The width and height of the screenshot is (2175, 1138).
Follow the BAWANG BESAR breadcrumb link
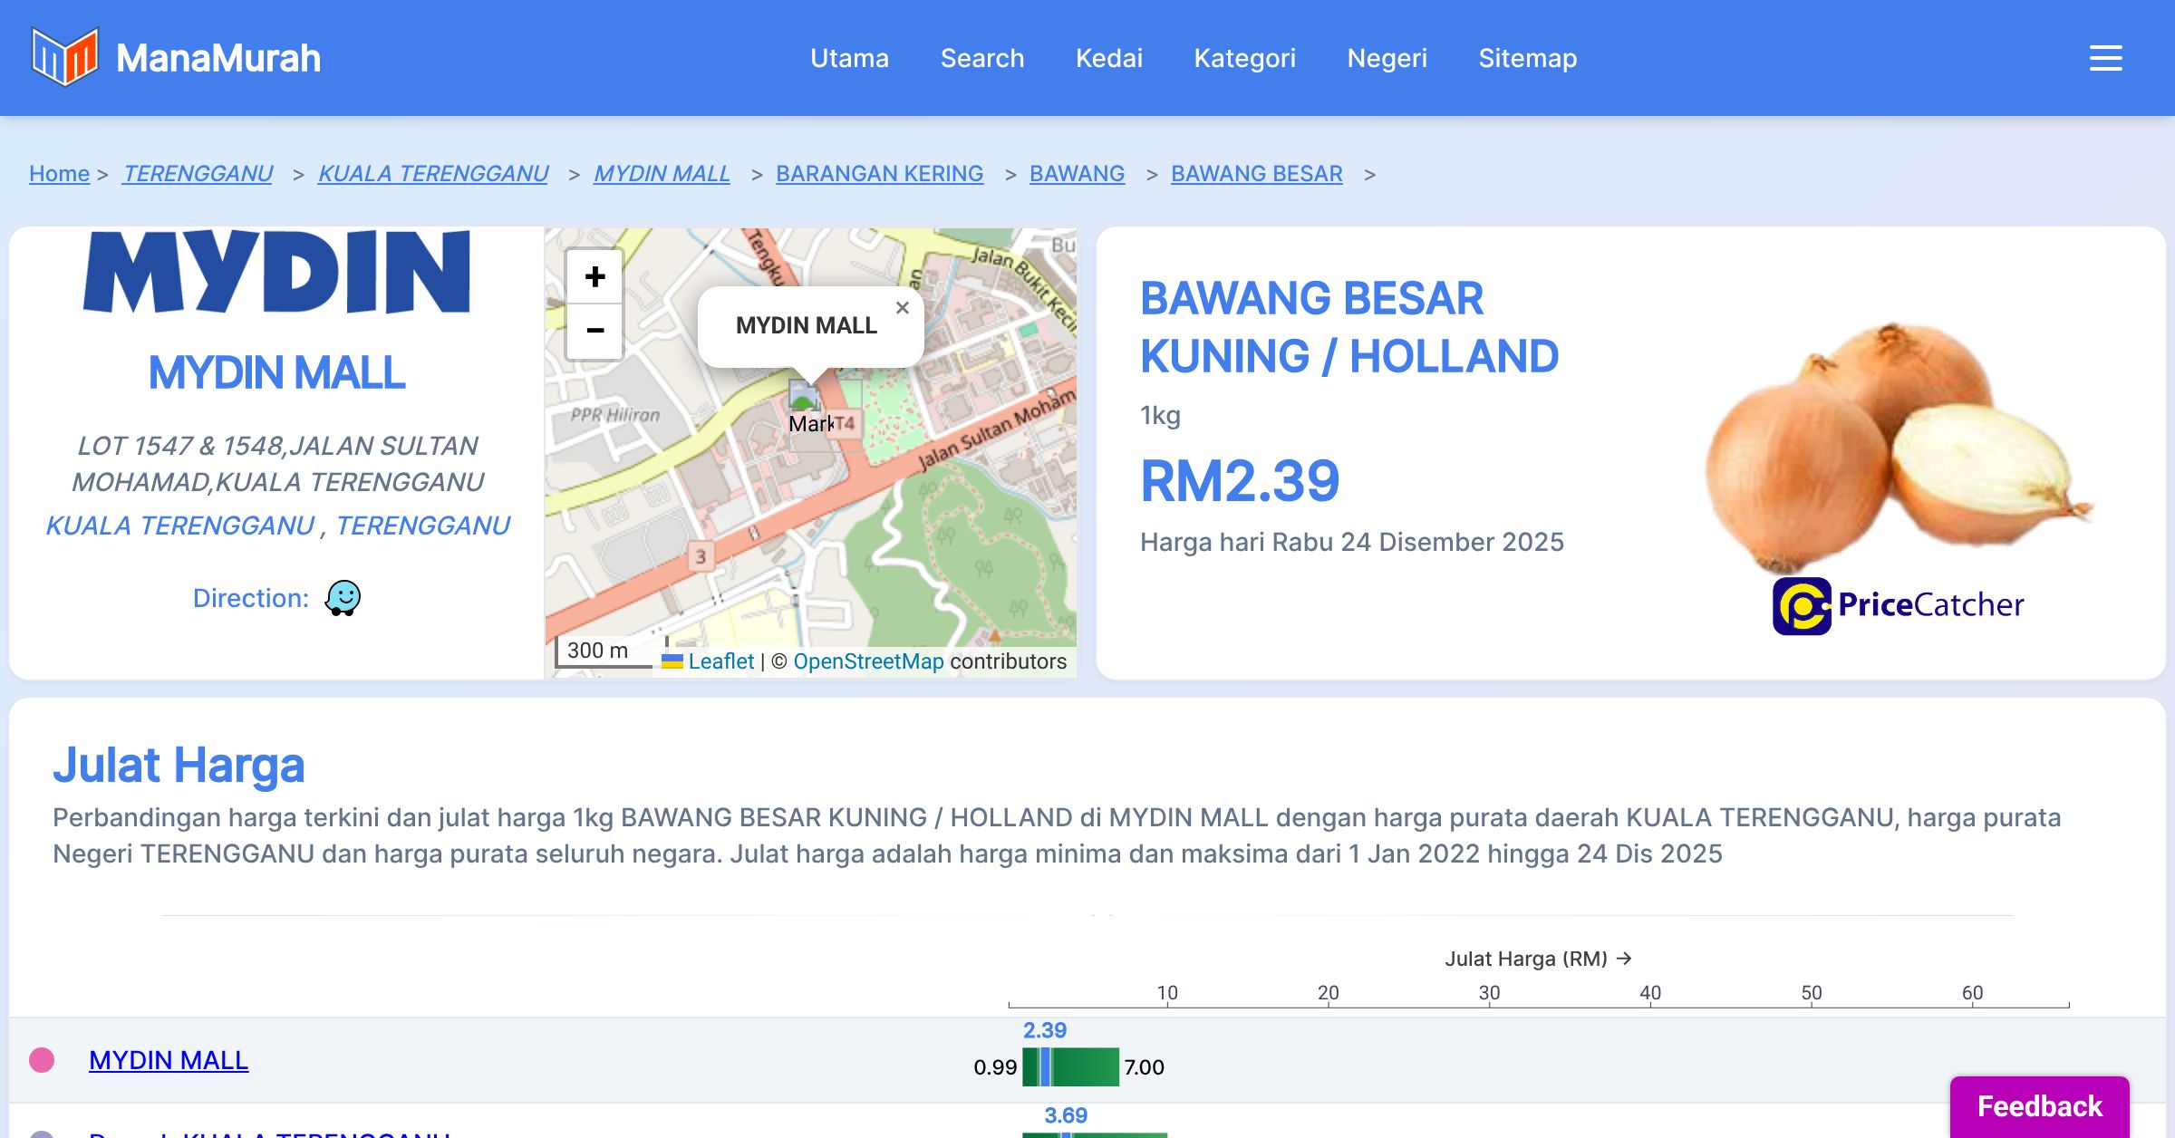1256,173
